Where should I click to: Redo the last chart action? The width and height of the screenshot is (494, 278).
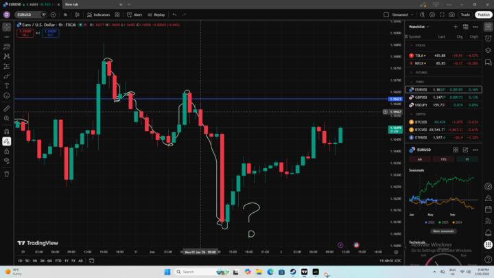coord(185,15)
